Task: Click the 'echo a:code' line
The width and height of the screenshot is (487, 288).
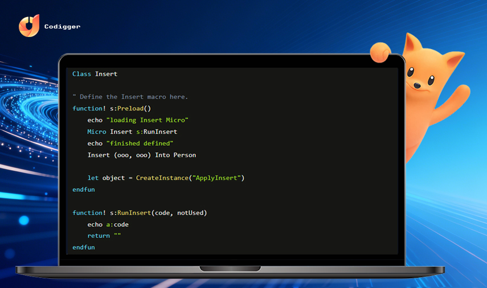Action: pyautogui.click(x=108, y=224)
